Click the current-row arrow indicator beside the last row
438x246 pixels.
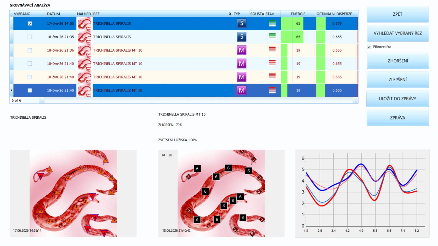[x=12, y=90]
